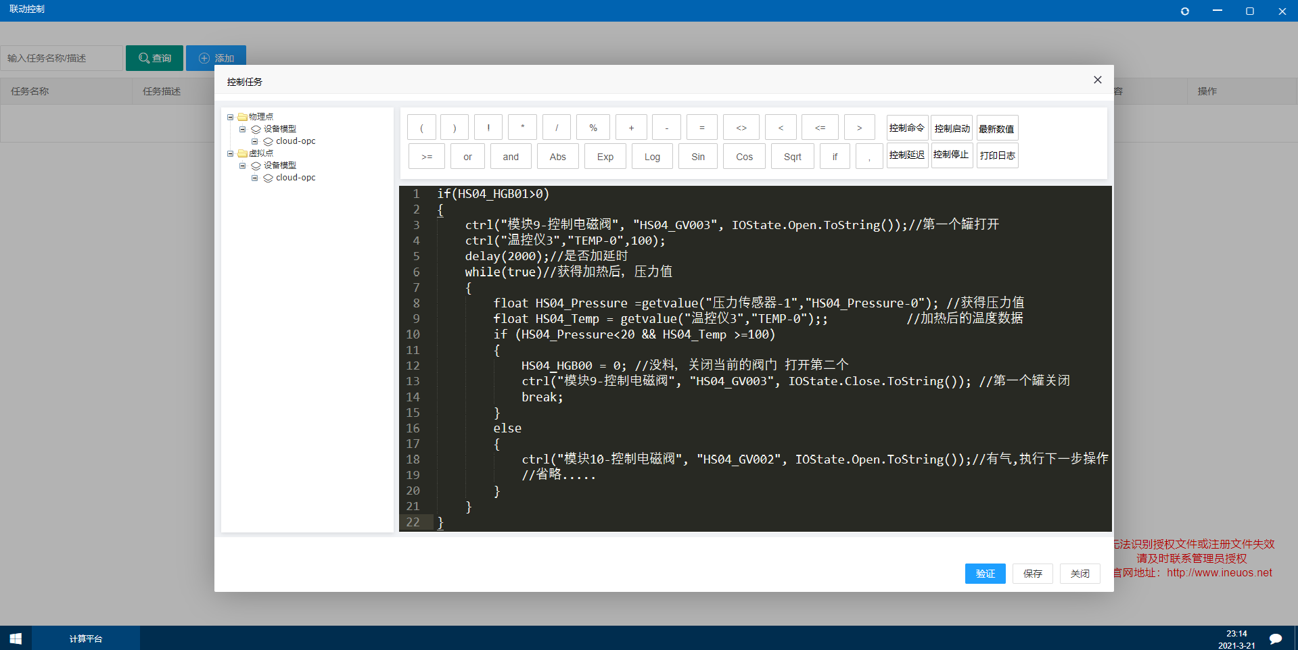1298x650 pixels.
Task: Click the 控制启动 button
Action: tap(952, 128)
